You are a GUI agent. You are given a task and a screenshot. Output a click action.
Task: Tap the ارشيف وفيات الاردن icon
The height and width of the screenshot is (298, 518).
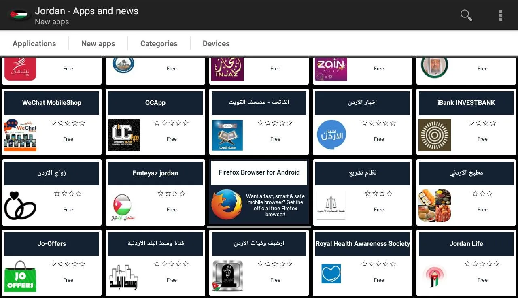coord(227,276)
